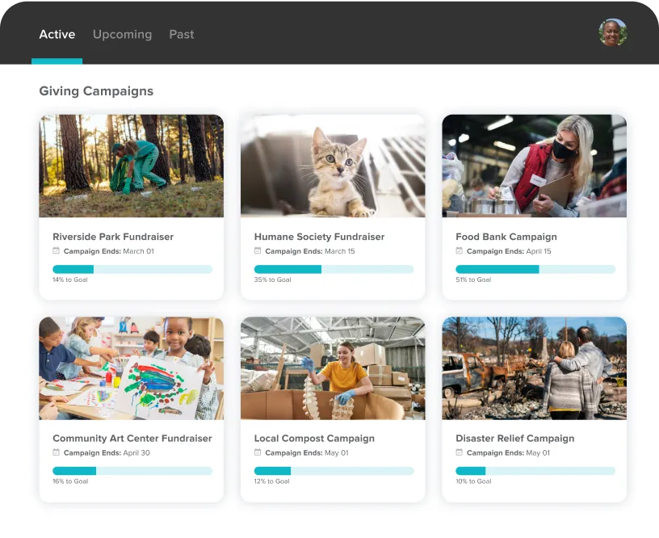
Task: Click the calendar icon on the Food Bank card
Action: tap(459, 251)
